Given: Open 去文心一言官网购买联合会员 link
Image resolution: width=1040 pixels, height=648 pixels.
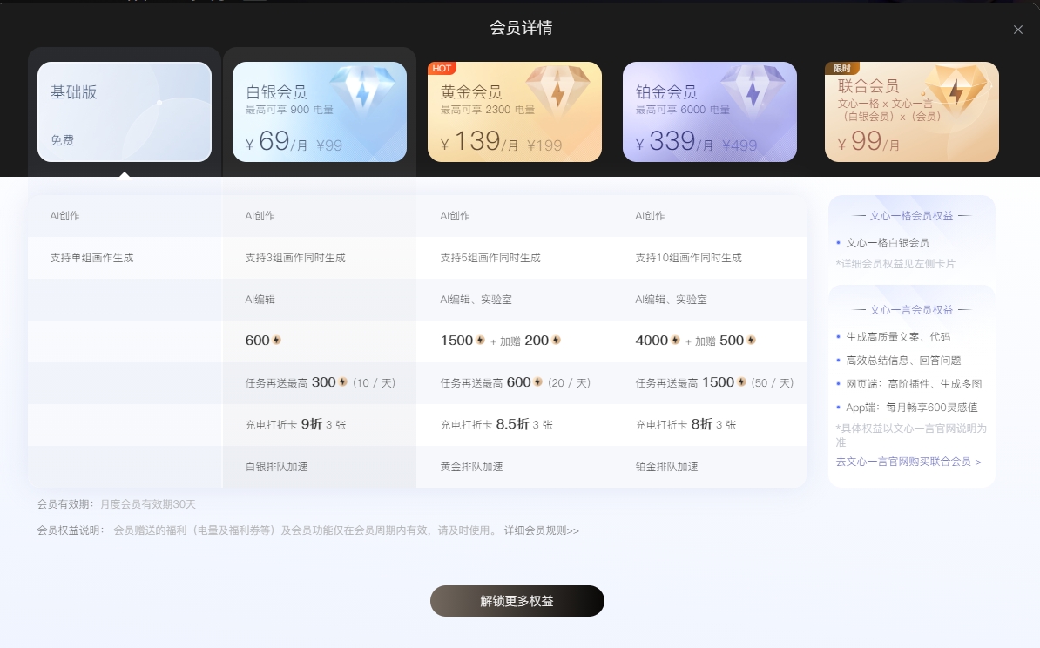Looking at the screenshot, I should click(908, 462).
